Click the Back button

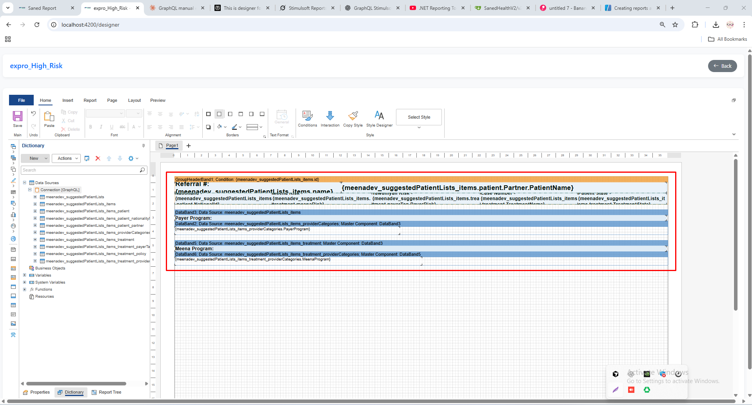[x=722, y=66]
